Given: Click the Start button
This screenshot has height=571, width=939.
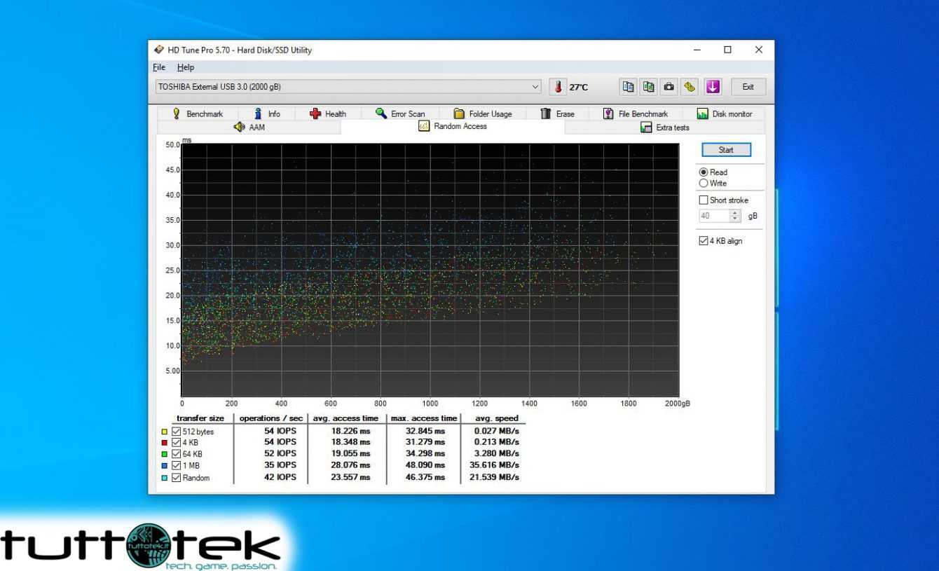Looking at the screenshot, I should pos(726,150).
